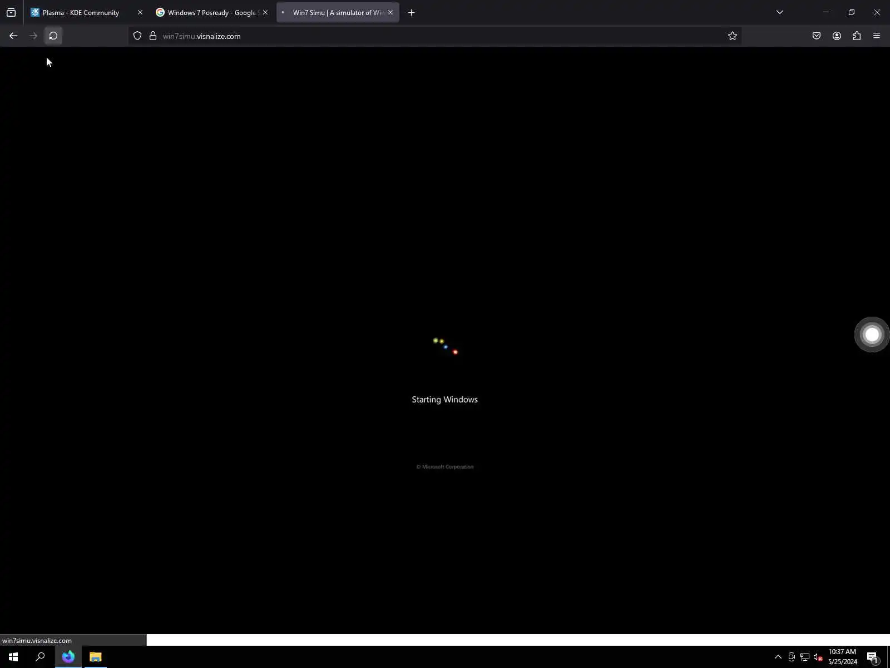The height and width of the screenshot is (668, 890).
Task: Click the muted volume tray icon
Action: (818, 657)
